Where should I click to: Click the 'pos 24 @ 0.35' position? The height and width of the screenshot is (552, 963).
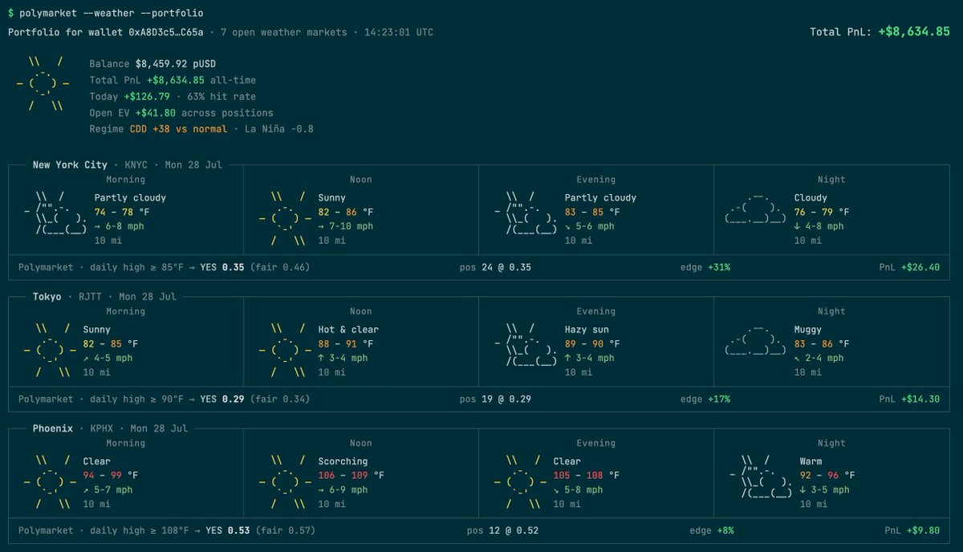pyautogui.click(x=495, y=267)
